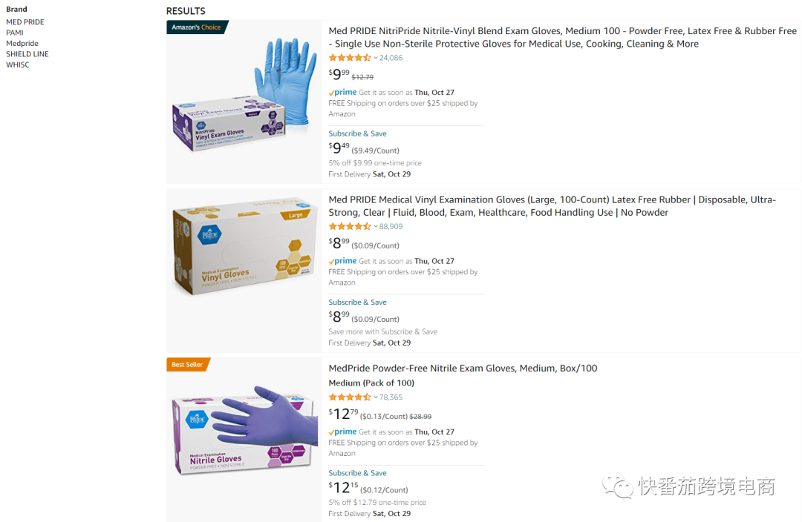This screenshot has width=802, height=522.
Task: Open the NitriPride gloves star rating
Action: click(x=350, y=58)
